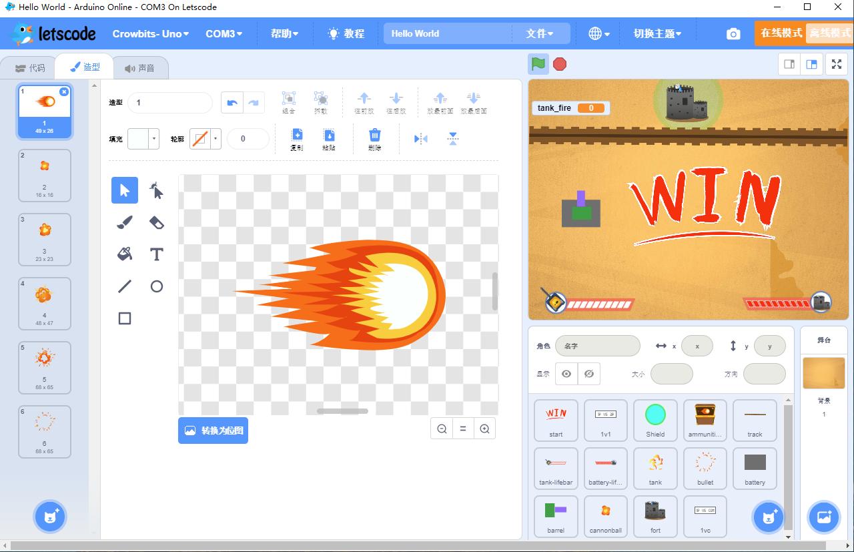This screenshot has height=552, width=854.
Task: Select the Circle drawing tool
Action: [156, 286]
